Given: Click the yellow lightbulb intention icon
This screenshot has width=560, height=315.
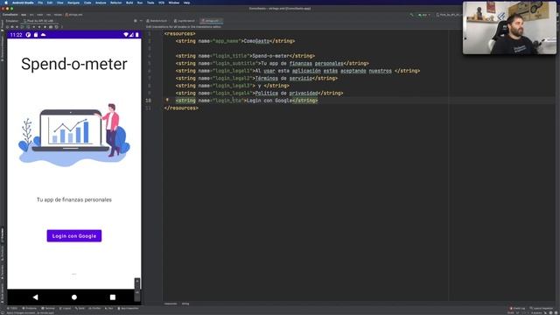Looking at the screenshot, I should click(x=167, y=100).
